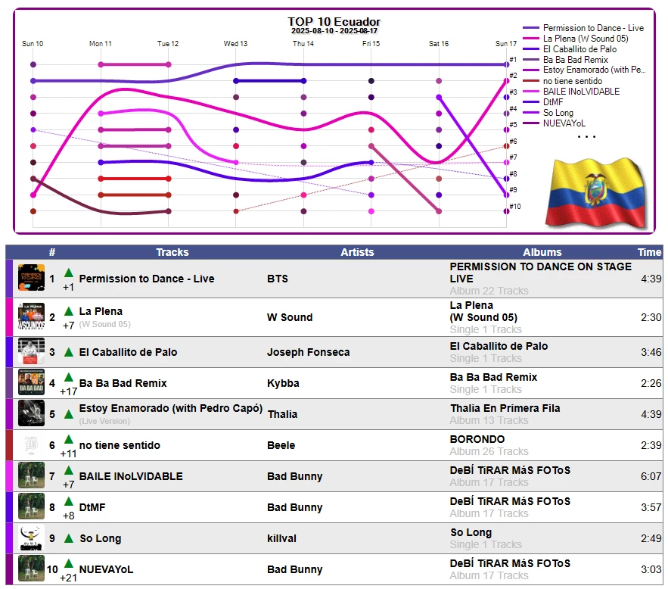Click the Ba Ba Bad Remix legend entry
Image resolution: width=668 pixels, height=589 pixels.
point(565,60)
